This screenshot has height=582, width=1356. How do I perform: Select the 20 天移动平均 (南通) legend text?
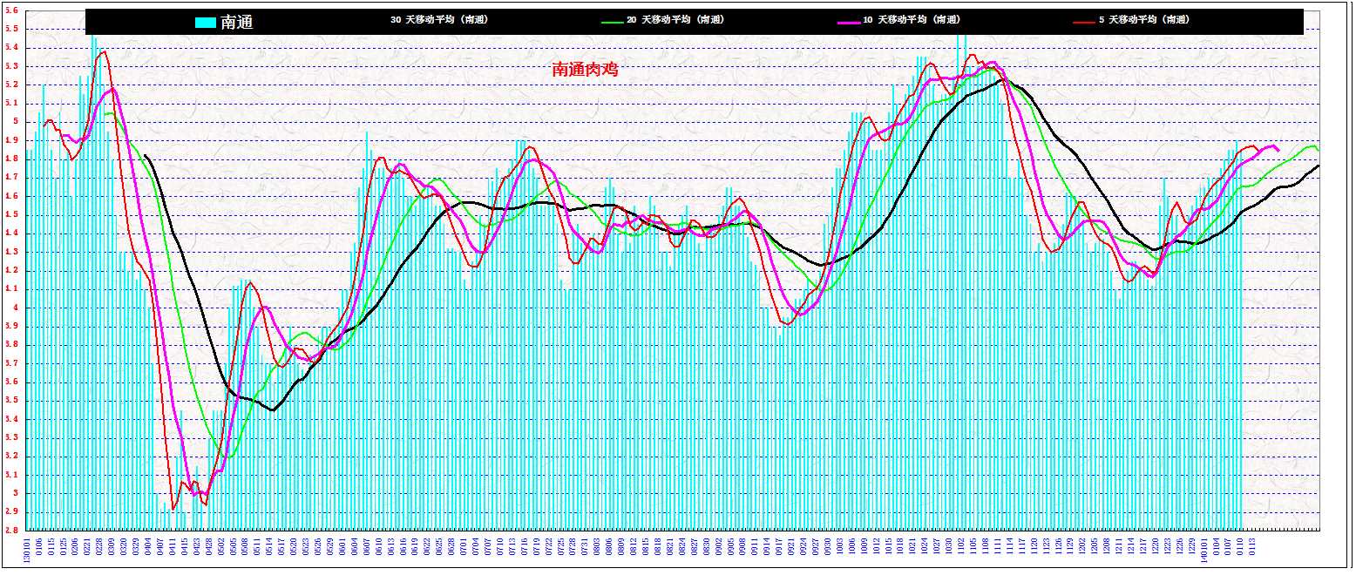(x=675, y=19)
